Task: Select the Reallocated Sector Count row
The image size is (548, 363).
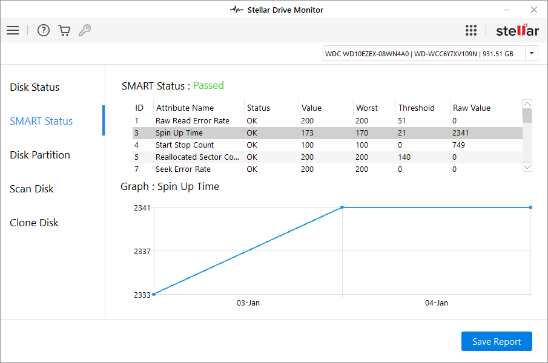Action: [197, 157]
